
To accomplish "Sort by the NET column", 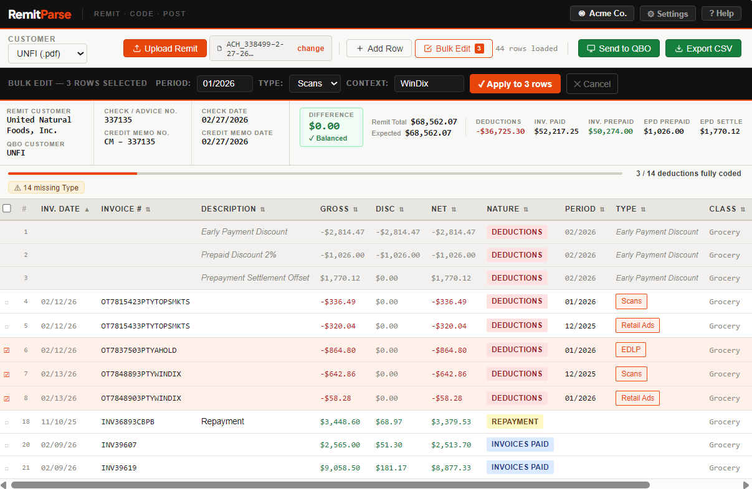I will coord(444,209).
